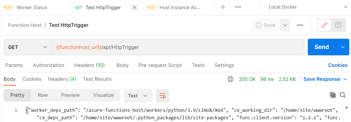The image size is (351, 122).
Task: Open a new request tab with plus icon
Action: pos(223,7)
